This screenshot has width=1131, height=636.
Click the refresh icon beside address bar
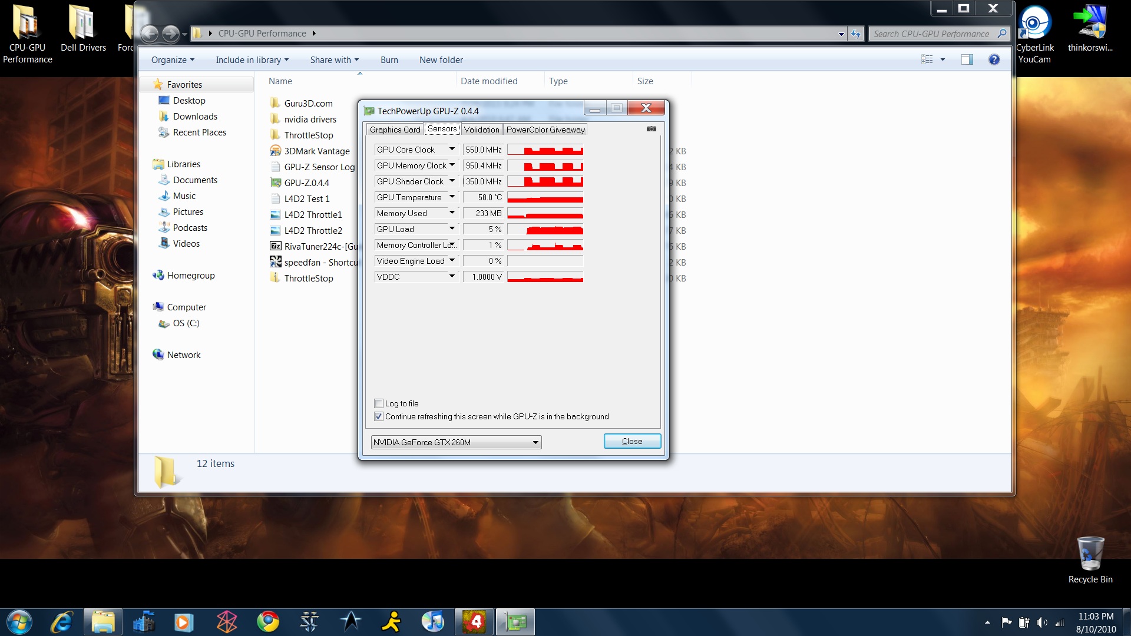pyautogui.click(x=856, y=34)
